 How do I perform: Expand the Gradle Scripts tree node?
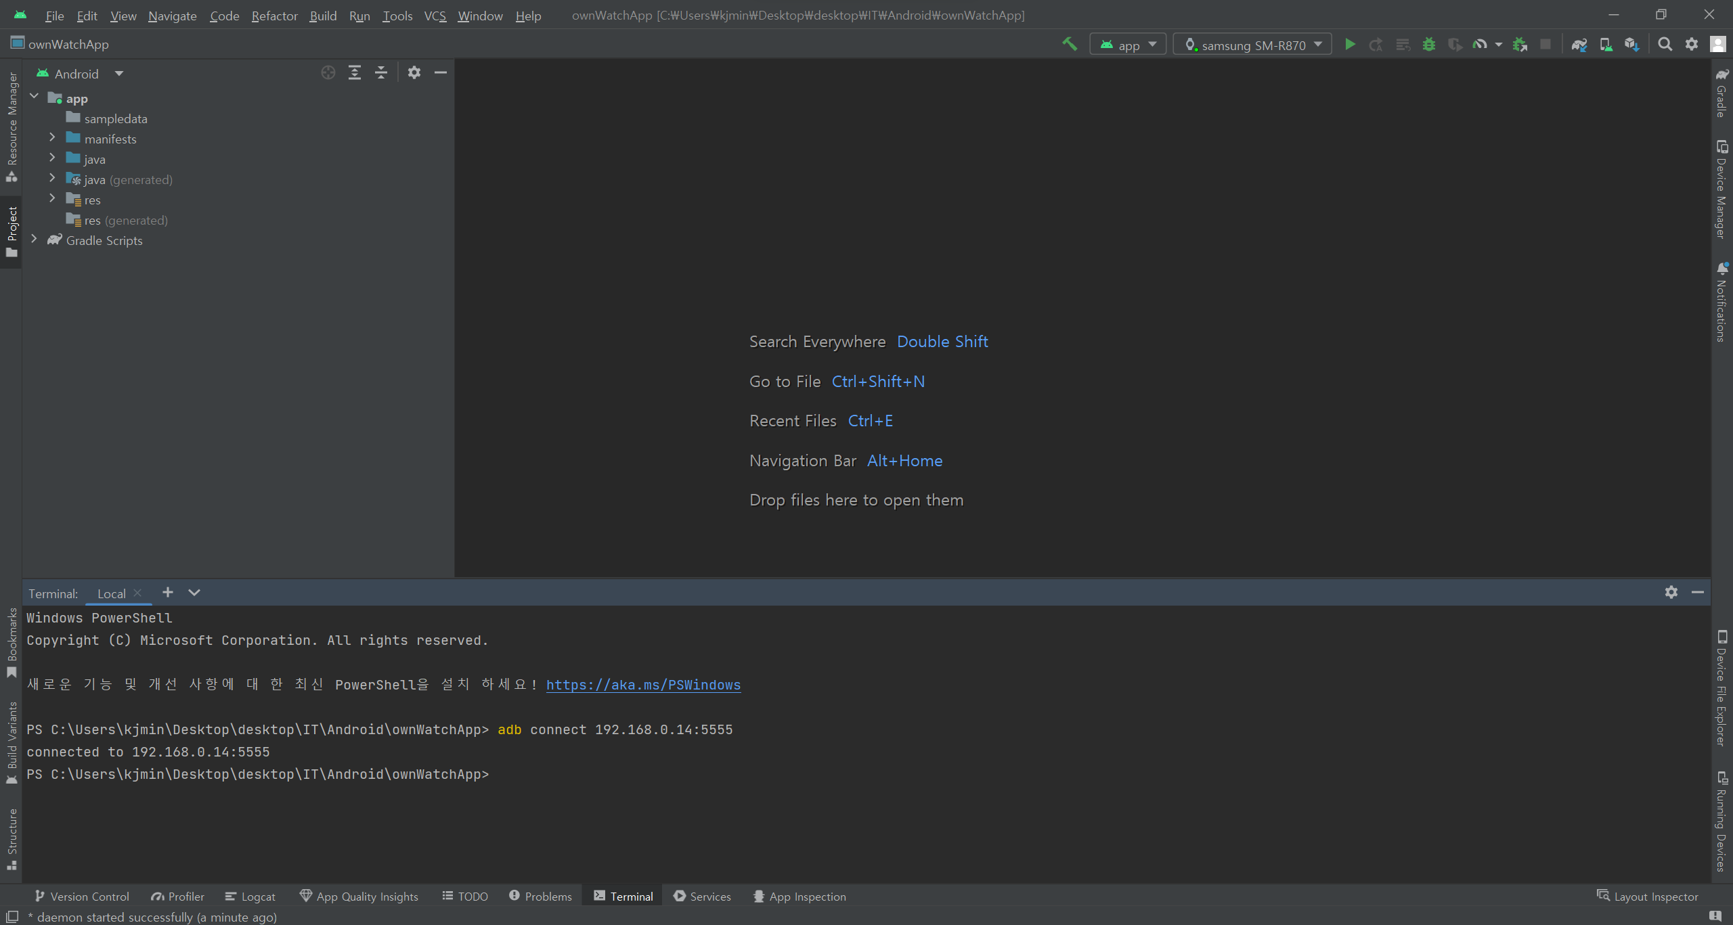tap(34, 240)
